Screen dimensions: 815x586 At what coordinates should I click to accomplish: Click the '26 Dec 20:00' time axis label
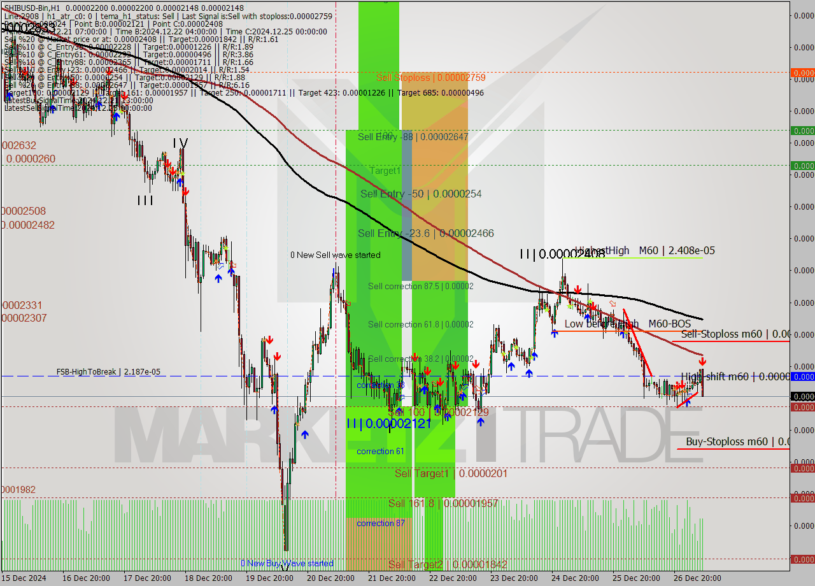pyautogui.click(x=697, y=578)
